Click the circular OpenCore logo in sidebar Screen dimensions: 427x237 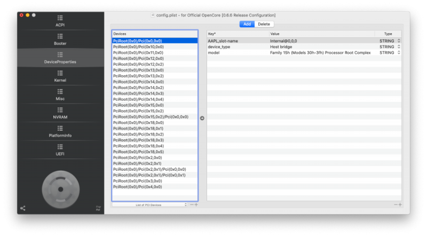coord(61,189)
